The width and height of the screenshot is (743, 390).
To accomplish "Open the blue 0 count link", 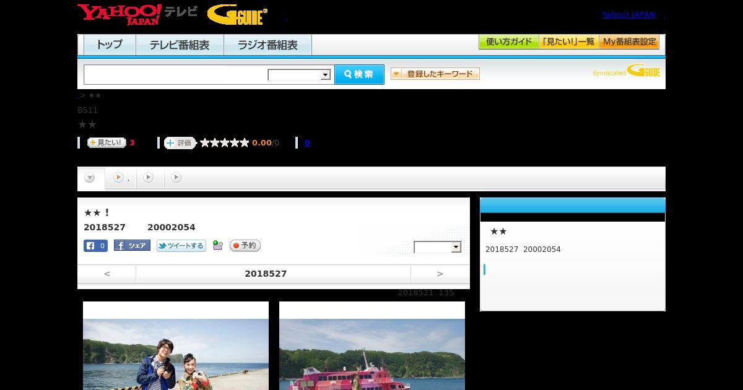I will click(x=307, y=142).
